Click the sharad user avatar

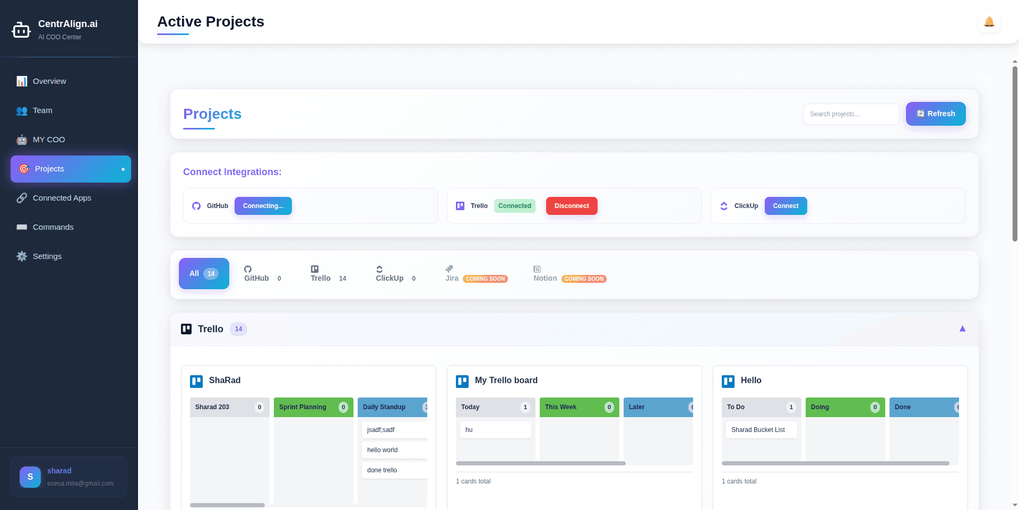(x=30, y=477)
